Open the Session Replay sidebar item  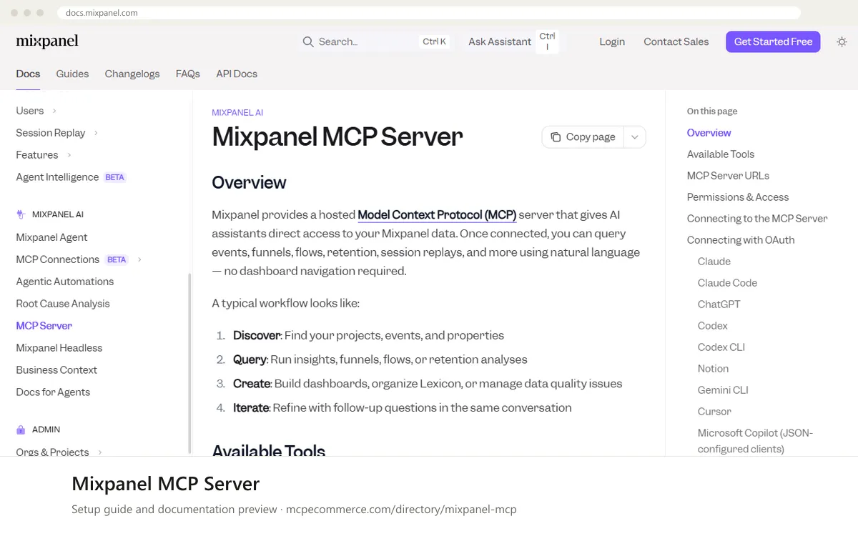tap(51, 133)
